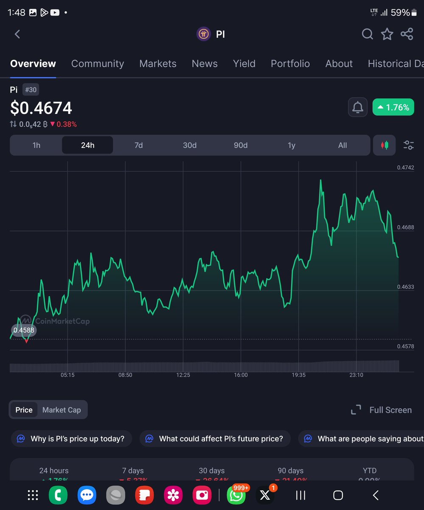Tap the $0.4674 price value
This screenshot has width=424, height=510.
41,108
